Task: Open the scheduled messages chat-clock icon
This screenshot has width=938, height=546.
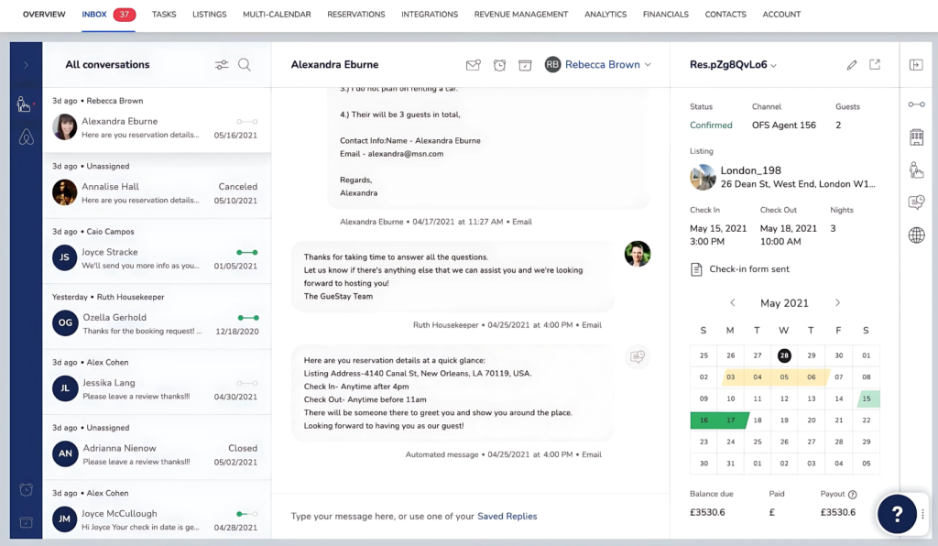Action: [x=916, y=202]
